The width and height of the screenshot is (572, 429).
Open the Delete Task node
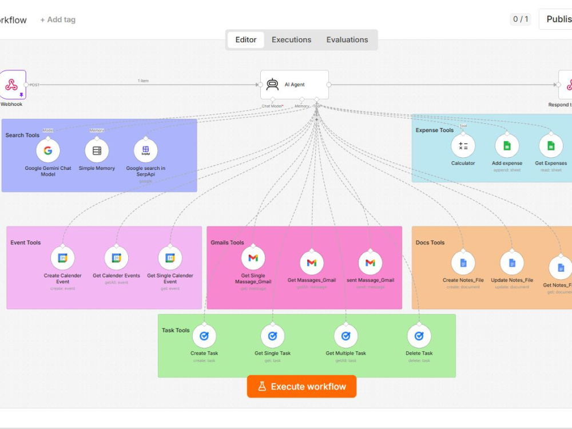(x=419, y=336)
